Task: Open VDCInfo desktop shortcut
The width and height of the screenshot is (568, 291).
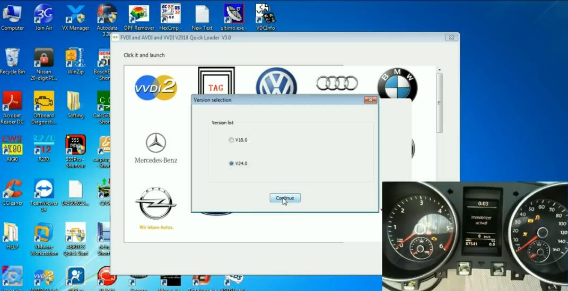Action: pyautogui.click(x=266, y=17)
